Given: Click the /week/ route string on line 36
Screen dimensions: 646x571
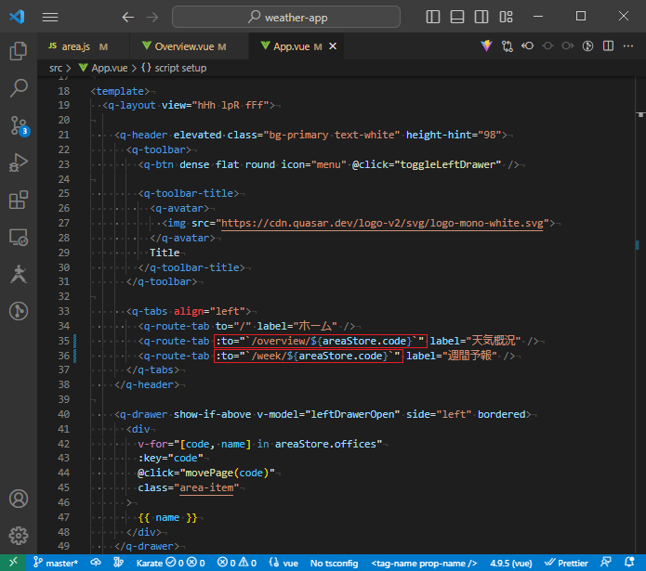Looking at the screenshot, I should (269, 356).
